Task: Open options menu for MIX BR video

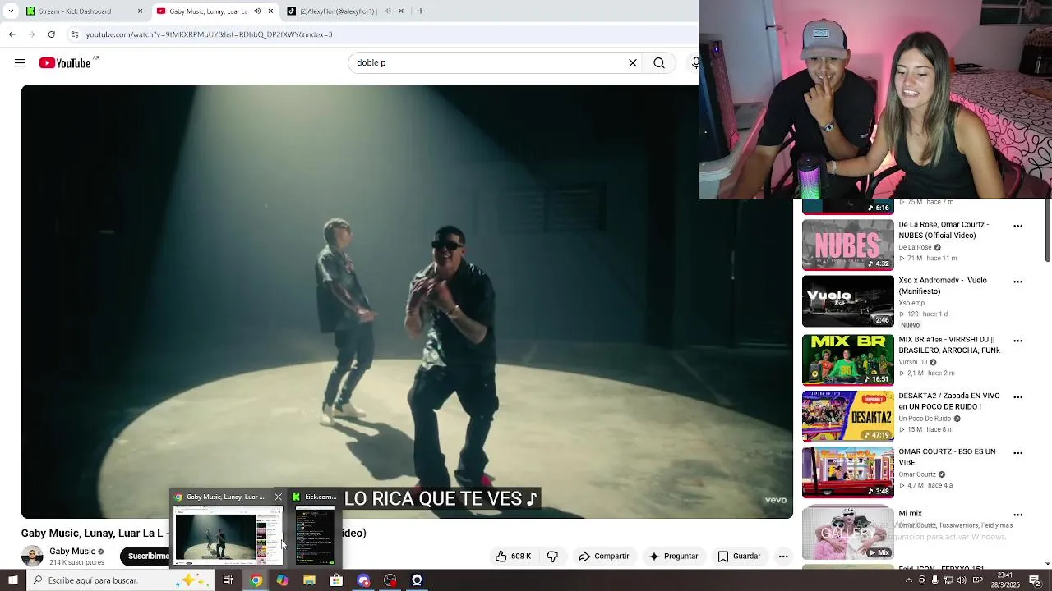Action: pos(1017,341)
